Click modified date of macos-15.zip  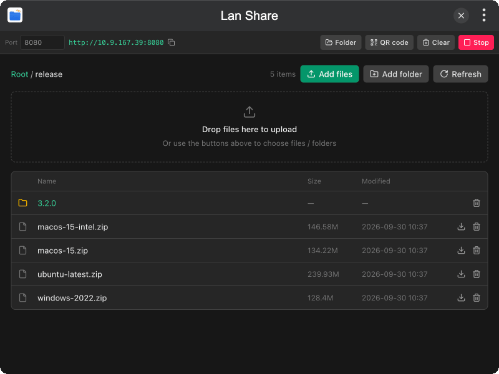(395, 251)
